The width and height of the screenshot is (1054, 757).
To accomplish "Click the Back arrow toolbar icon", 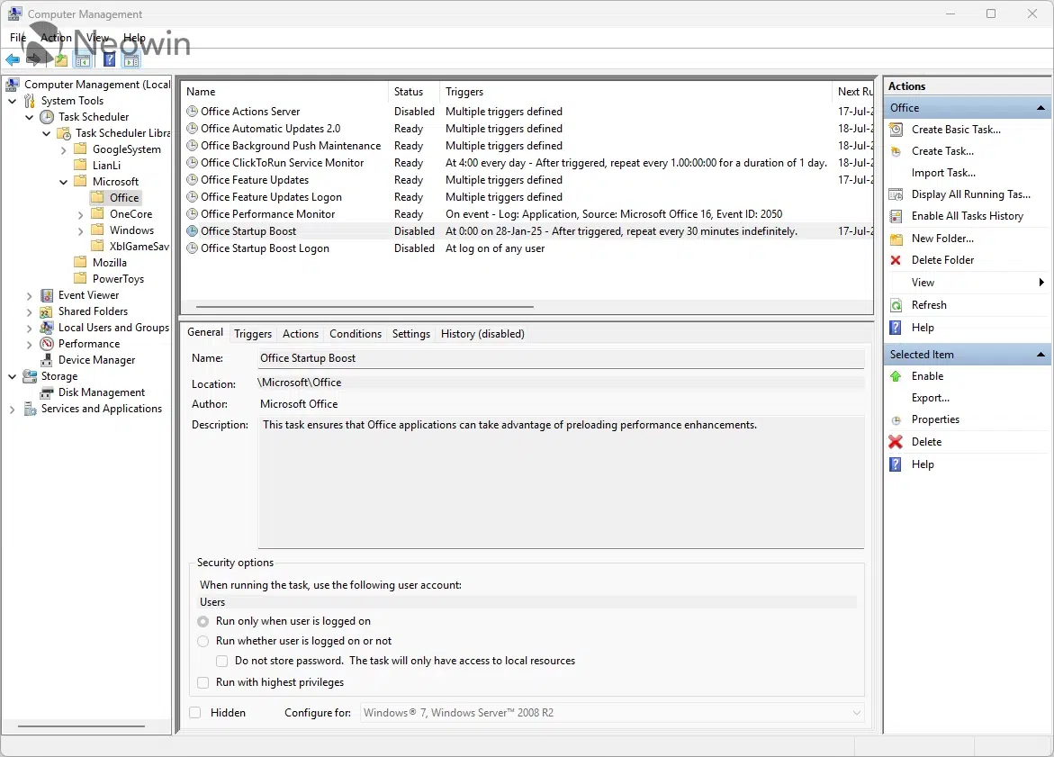I will click(12, 60).
